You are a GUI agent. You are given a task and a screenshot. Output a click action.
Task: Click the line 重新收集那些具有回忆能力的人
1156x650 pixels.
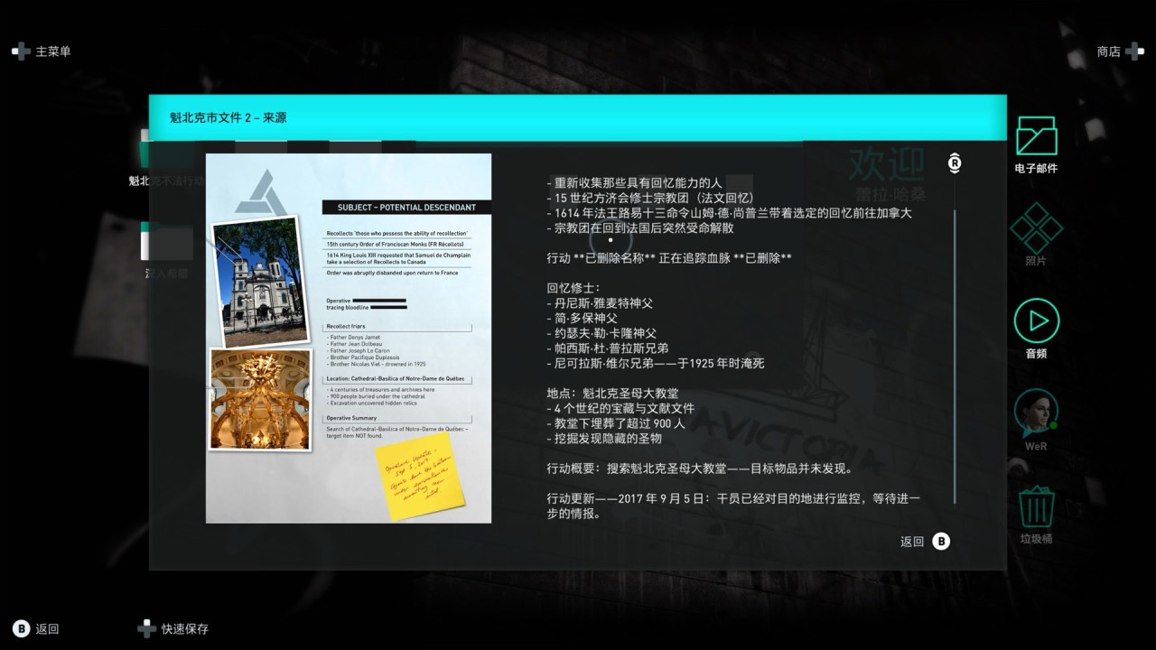(634, 183)
